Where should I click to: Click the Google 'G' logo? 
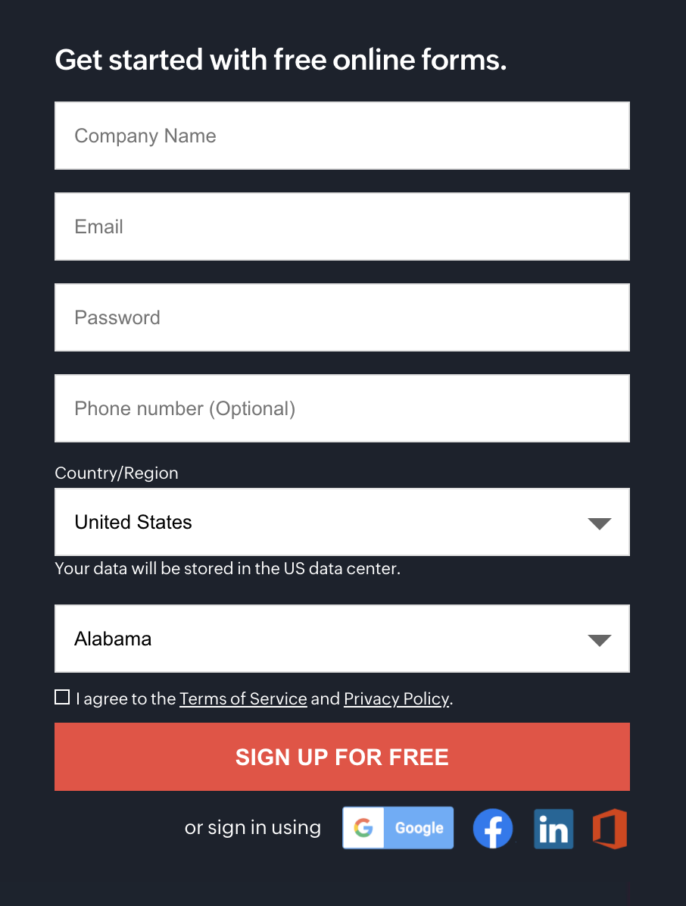click(363, 828)
